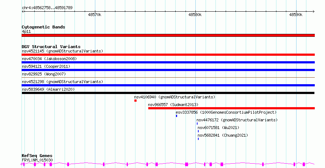The width and height of the screenshot is (325, 168).
Task: Open the Cytogenetic Bands track heading
Action: point(43,27)
